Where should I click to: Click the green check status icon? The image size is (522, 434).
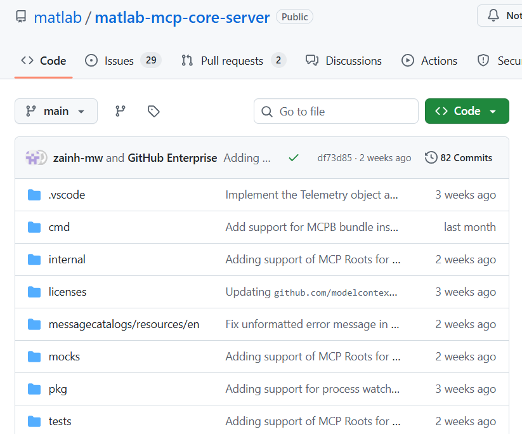tap(294, 158)
